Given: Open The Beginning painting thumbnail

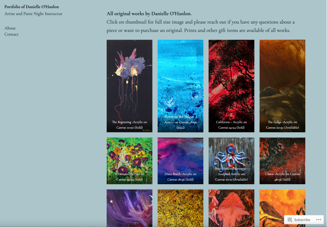Looking at the screenshot, I should (130, 86).
